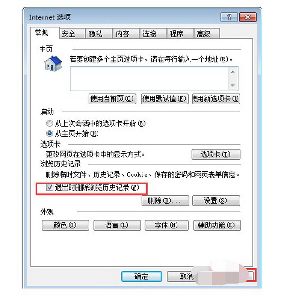Image resolution: width=284 pixels, height=296 pixels.
Task: Click in the home page address field
Action: tap(149, 78)
